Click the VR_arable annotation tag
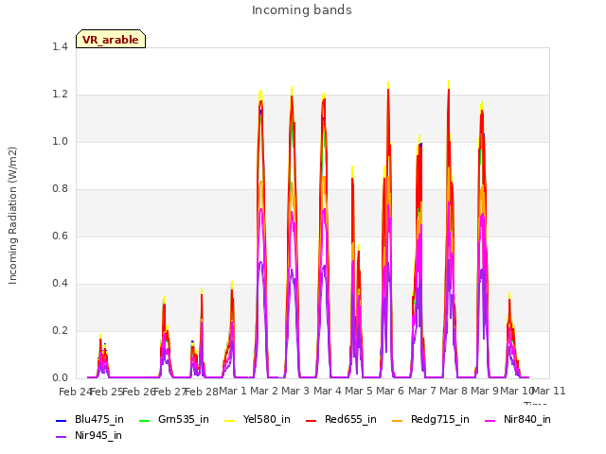The width and height of the screenshot is (606, 454). click(111, 39)
